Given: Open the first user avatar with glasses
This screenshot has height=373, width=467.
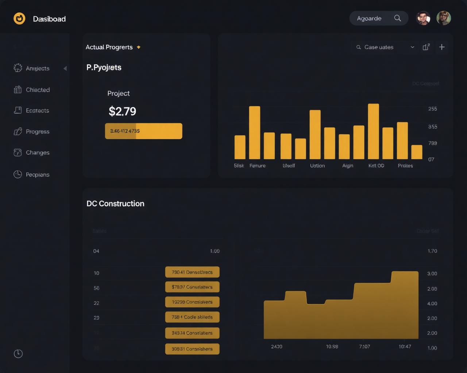Looking at the screenshot, I should click(x=423, y=18).
